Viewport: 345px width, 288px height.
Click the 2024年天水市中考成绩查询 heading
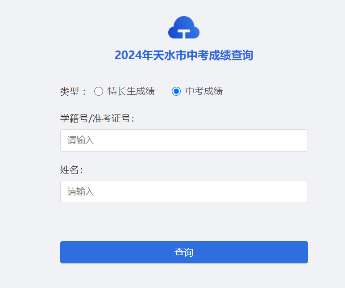(x=184, y=55)
